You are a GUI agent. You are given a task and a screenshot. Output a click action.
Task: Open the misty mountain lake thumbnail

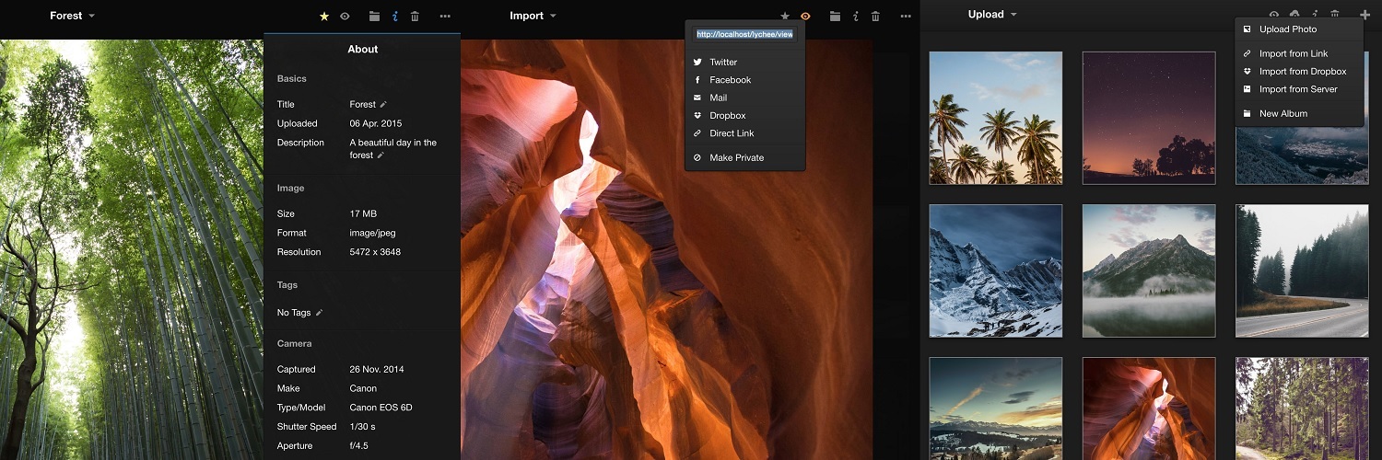[x=1149, y=270]
